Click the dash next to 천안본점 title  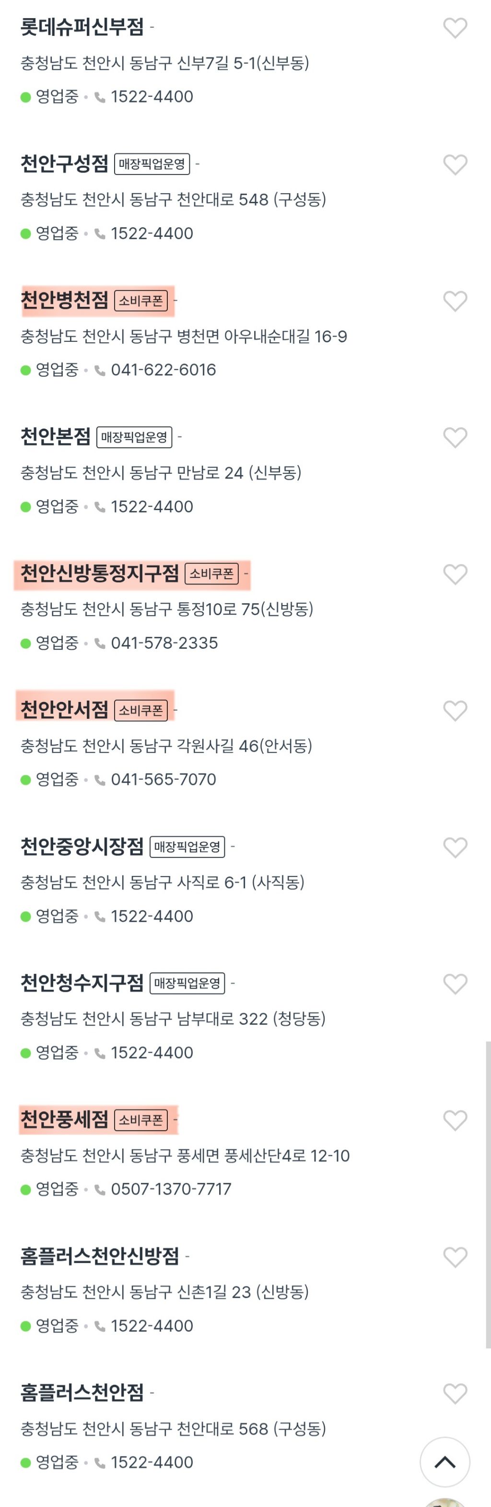coord(181,437)
